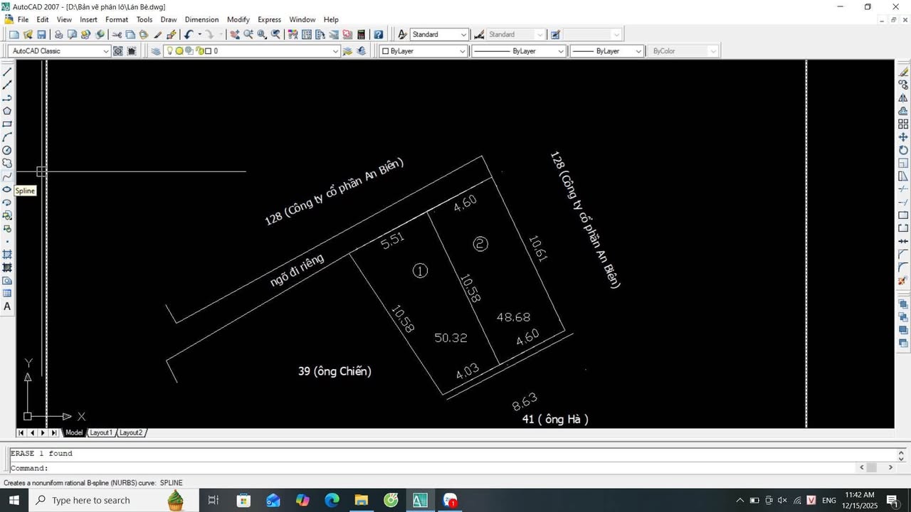Image resolution: width=911 pixels, height=512 pixels.
Task: Activate the Pan Realtime tool
Action: click(233, 34)
